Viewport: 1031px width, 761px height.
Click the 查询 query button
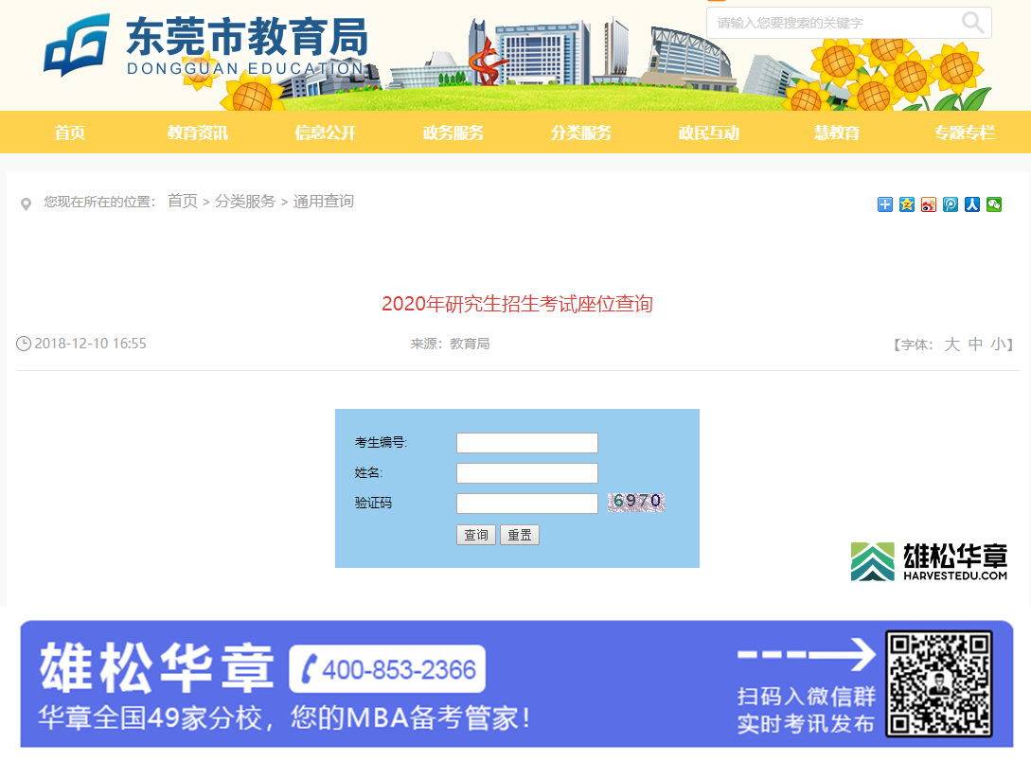click(x=475, y=534)
